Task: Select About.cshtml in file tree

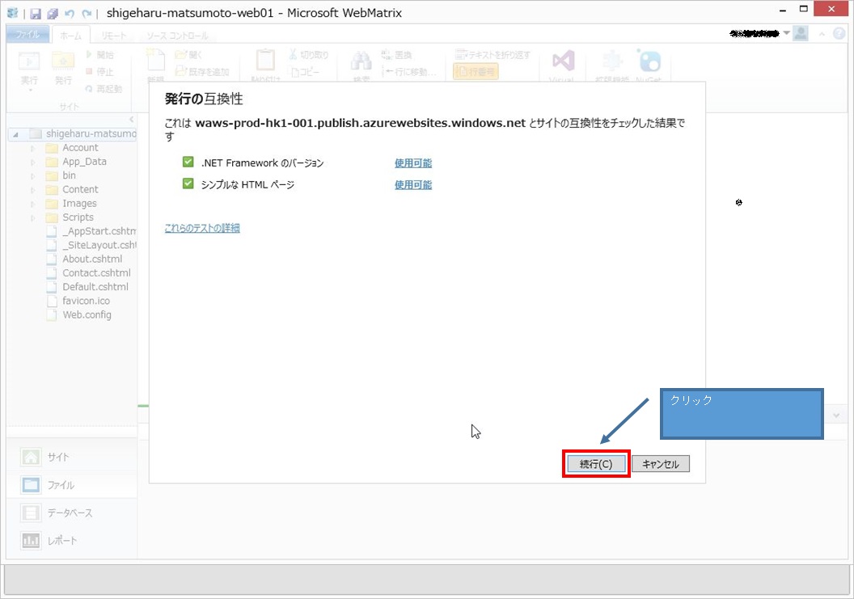Action: tap(84, 259)
